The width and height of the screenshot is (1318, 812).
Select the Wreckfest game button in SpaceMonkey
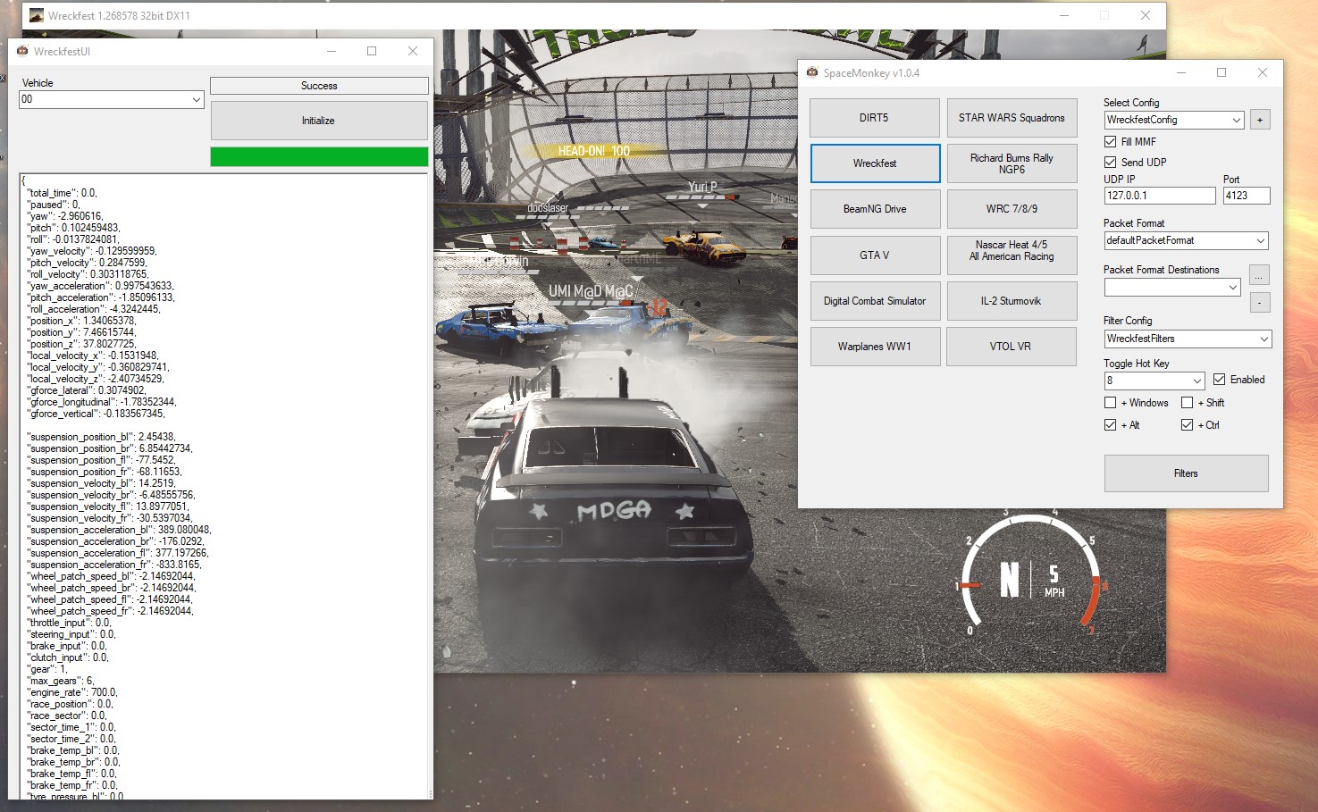875,163
